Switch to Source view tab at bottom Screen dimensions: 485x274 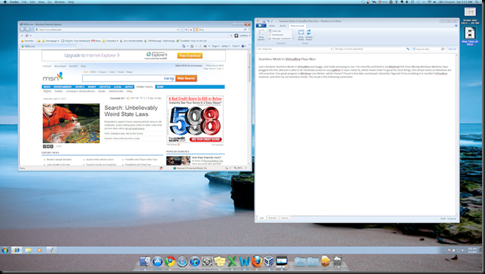[x=285, y=218]
